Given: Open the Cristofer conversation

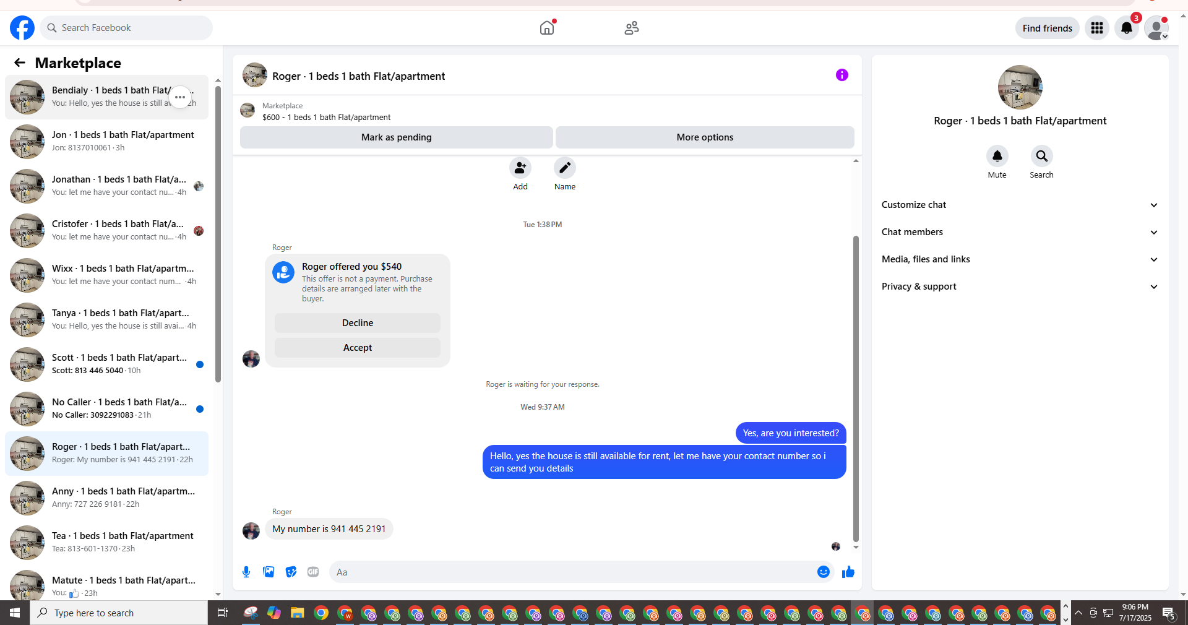Looking at the screenshot, I should pyautogui.click(x=107, y=231).
